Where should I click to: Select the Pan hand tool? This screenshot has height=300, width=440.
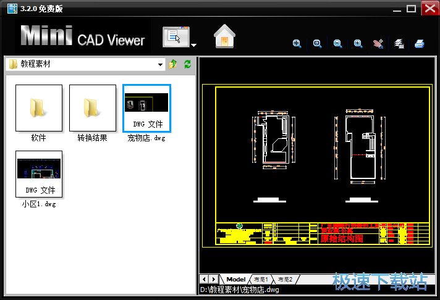click(x=378, y=44)
